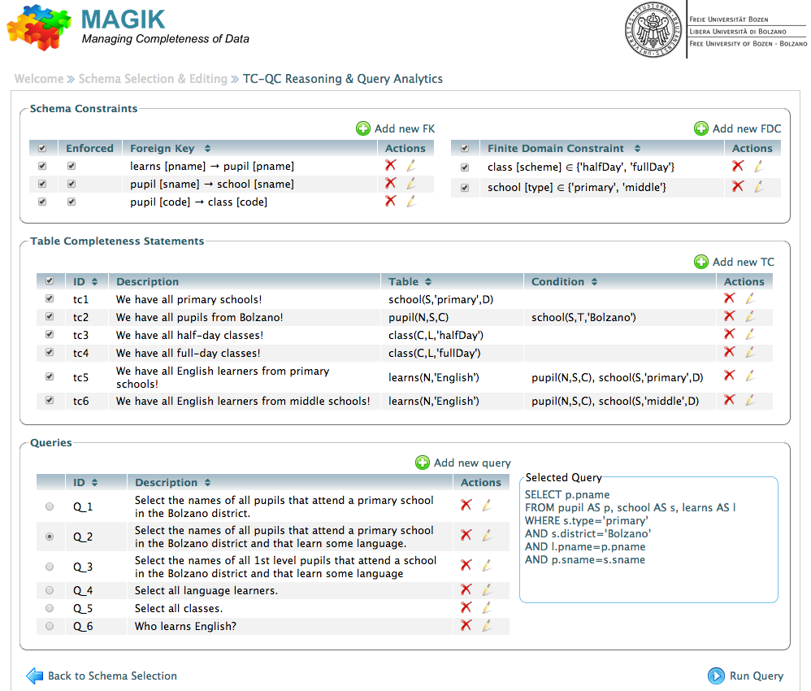This screenshot has height=691, width=811.
Task: Delete the tc3 half-day classes statement
Action: point(729,334)
